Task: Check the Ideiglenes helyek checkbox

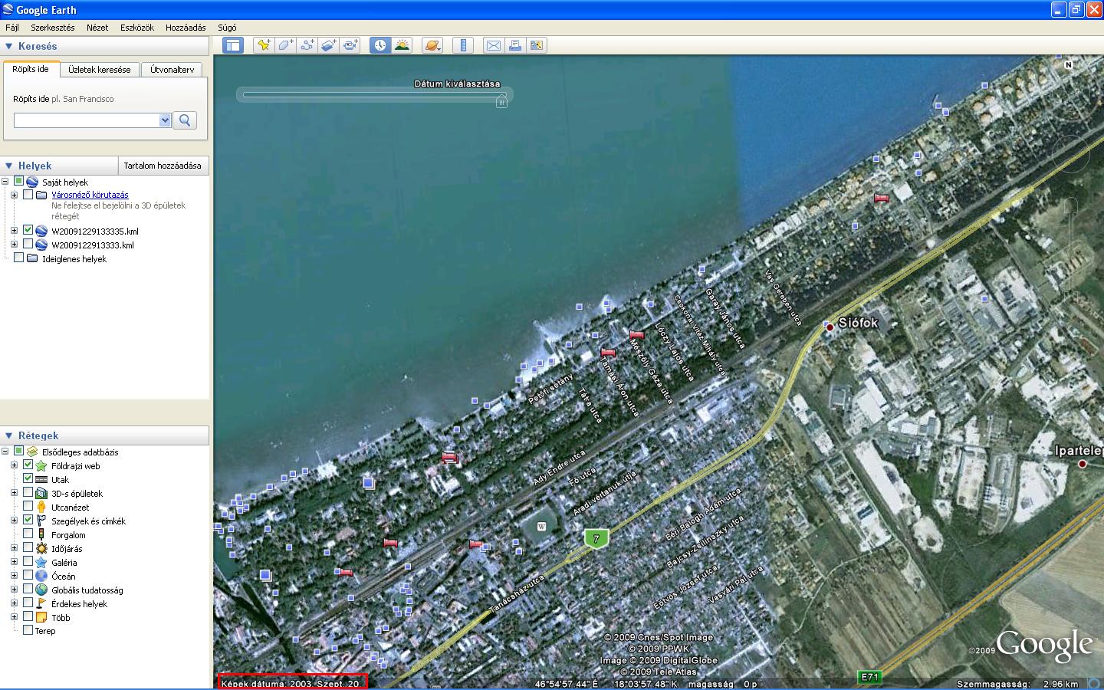Action: [19, 258]
